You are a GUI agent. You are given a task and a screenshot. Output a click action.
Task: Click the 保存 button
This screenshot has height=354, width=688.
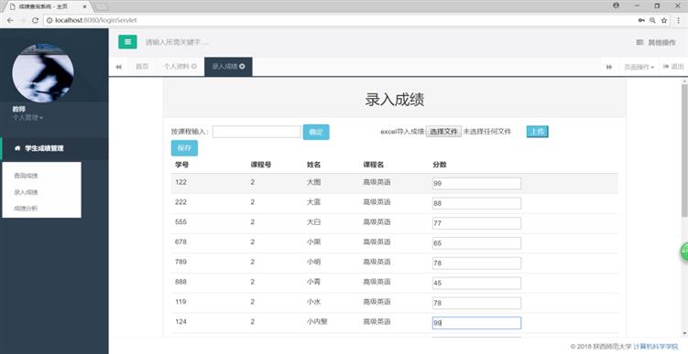point(184,148)
